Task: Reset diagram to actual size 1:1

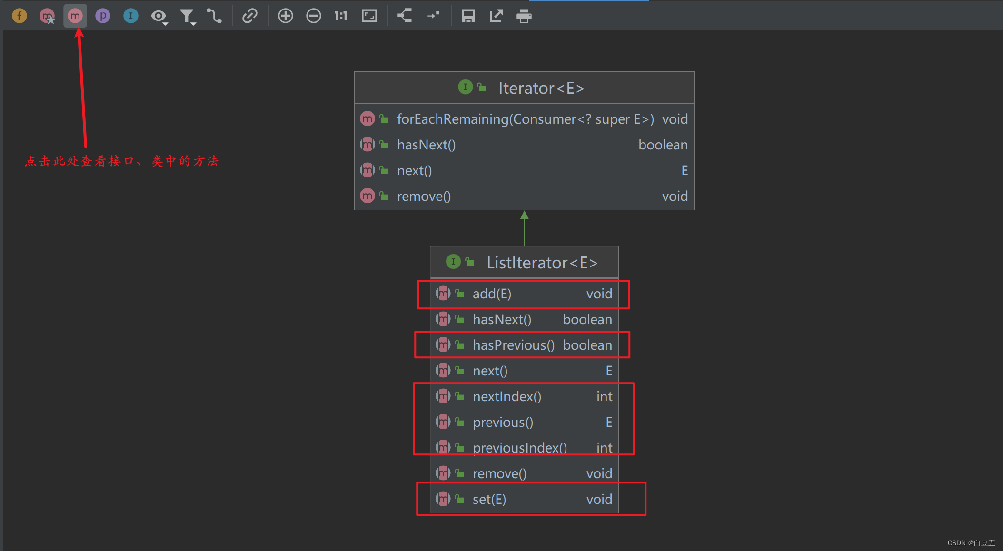Action: pyautogui.click(x=341, y=16)
